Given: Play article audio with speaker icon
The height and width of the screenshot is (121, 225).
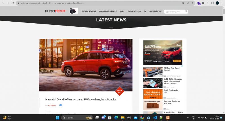Looking at the screenshot, I should [x=60, y=105].
